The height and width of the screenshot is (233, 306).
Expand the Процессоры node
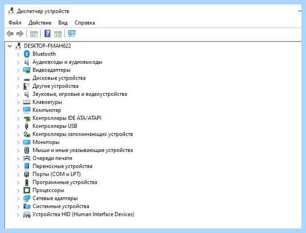pyautogui.click(x=18, y=190)
